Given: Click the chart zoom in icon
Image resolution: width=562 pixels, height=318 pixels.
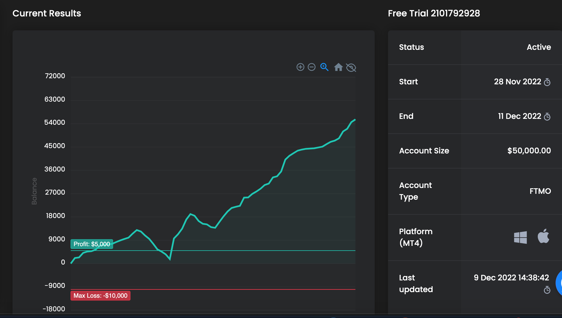Looking at the screenshot, I should coord(300,67).
